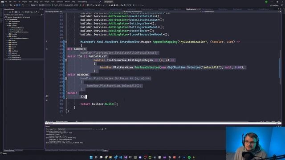
Task: Select CircularButton.cs in Solution Explorer
Action: point(18,28)
